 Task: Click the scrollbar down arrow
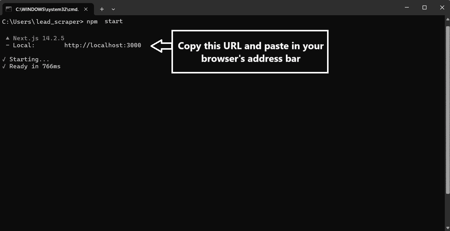(x=447, y=227)
